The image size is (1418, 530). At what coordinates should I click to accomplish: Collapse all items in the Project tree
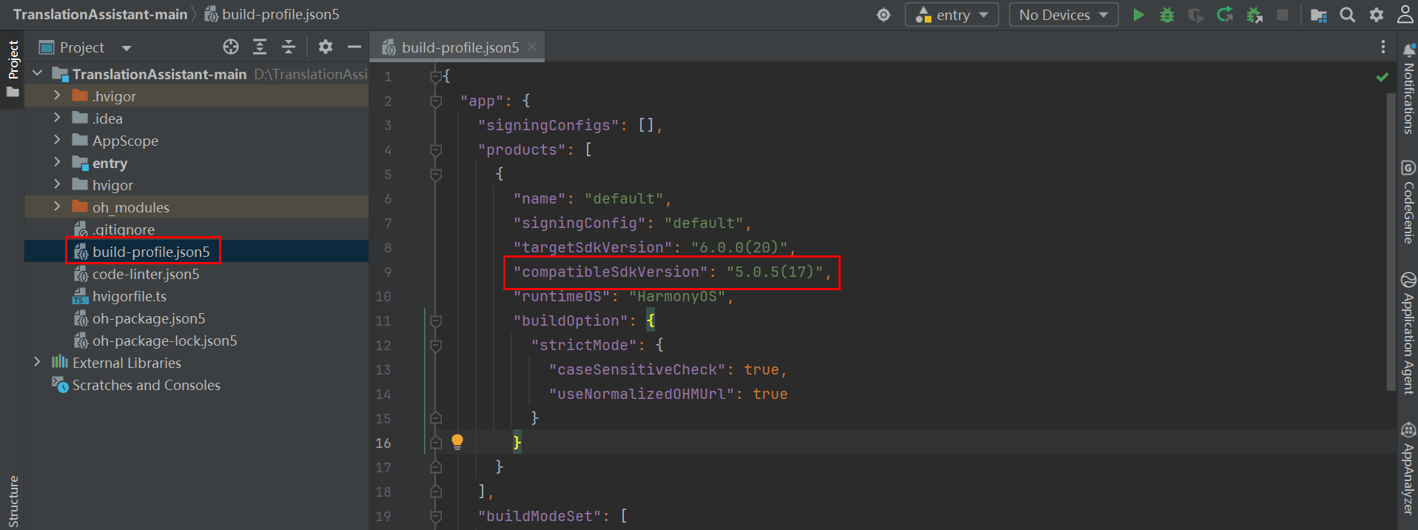(x=289, y=47)
